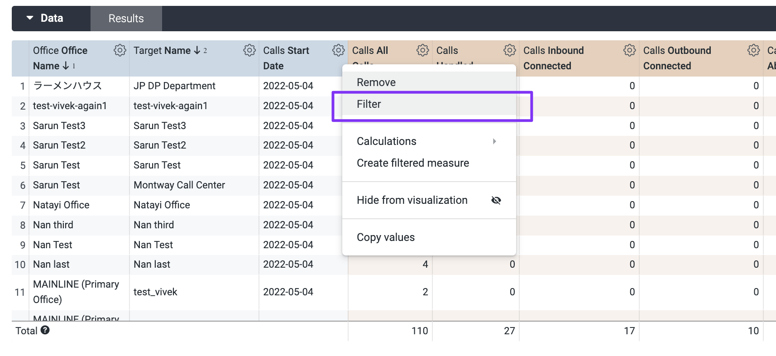Open Calculations in the context menu
776x356 pixels.
tap(429, 141)
